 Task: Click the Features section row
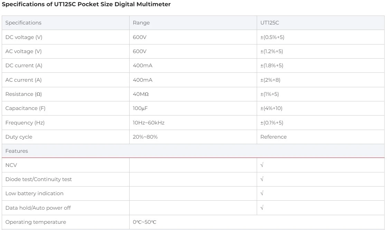[17, 151]
